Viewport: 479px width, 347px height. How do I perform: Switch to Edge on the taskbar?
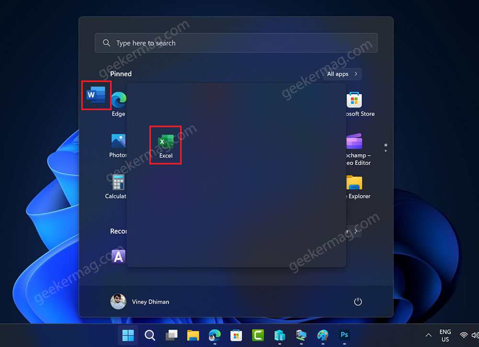[x=215, y=336]
